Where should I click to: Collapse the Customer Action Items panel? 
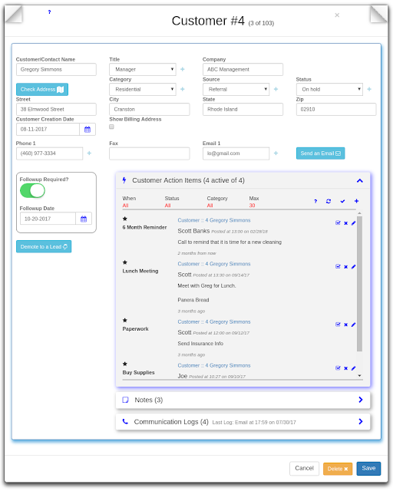(x=360, y=181)
